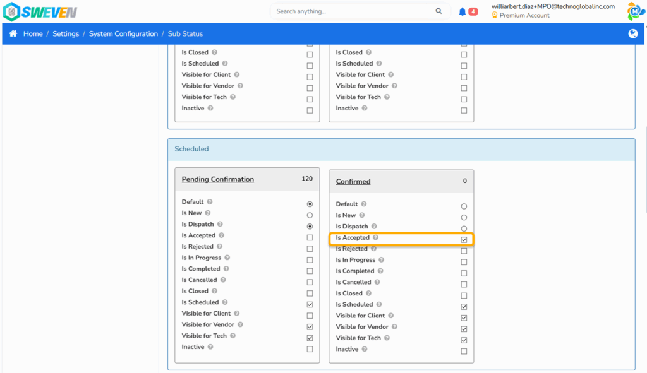
Task: Select Is New radio under Pending Confirmation
Action: [x=310, y=215]
